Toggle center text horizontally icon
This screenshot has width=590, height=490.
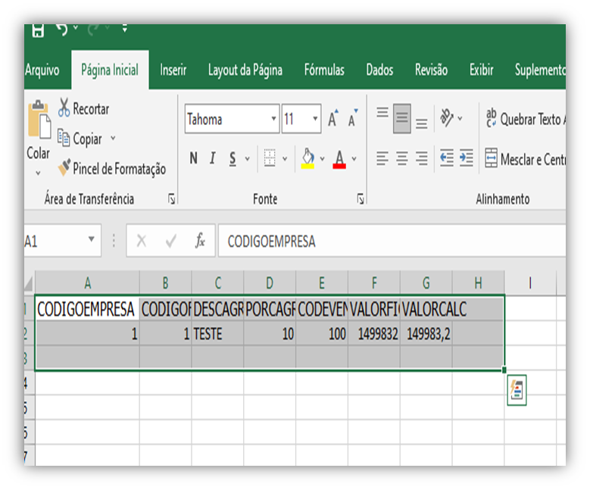[402, 158]
